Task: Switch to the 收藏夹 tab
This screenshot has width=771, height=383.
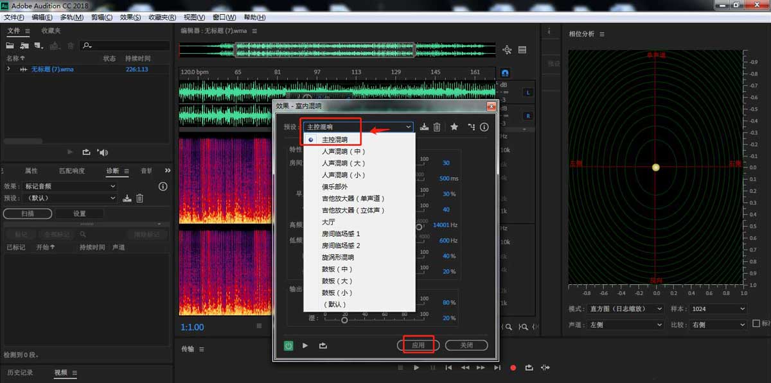Action: [51, 30]
